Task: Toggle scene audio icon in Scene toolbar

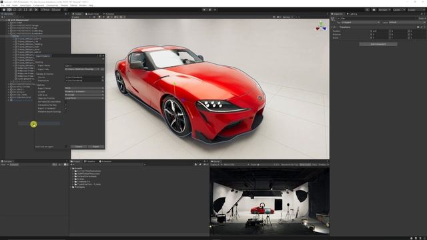Action: click(104, 17)
